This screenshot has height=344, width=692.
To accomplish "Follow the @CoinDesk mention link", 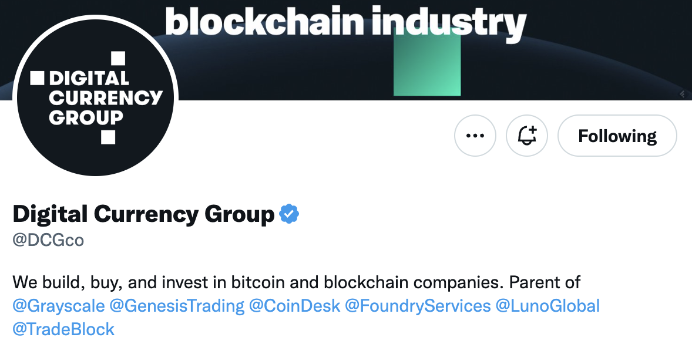I will pos(295,306).
